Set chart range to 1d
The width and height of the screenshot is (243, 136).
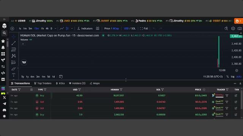[54, 77]
